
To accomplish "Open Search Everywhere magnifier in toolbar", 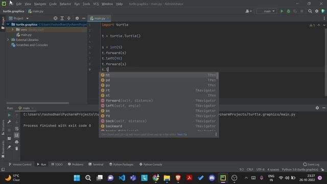I will 310,11.
